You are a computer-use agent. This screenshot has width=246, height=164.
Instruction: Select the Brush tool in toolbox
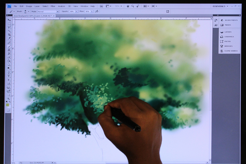[x=9, y=46]
